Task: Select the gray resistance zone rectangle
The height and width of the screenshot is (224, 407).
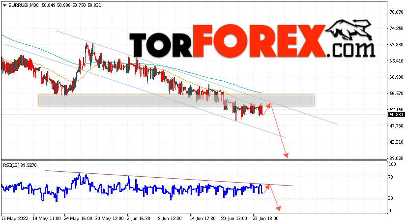Action: [176, 100]
